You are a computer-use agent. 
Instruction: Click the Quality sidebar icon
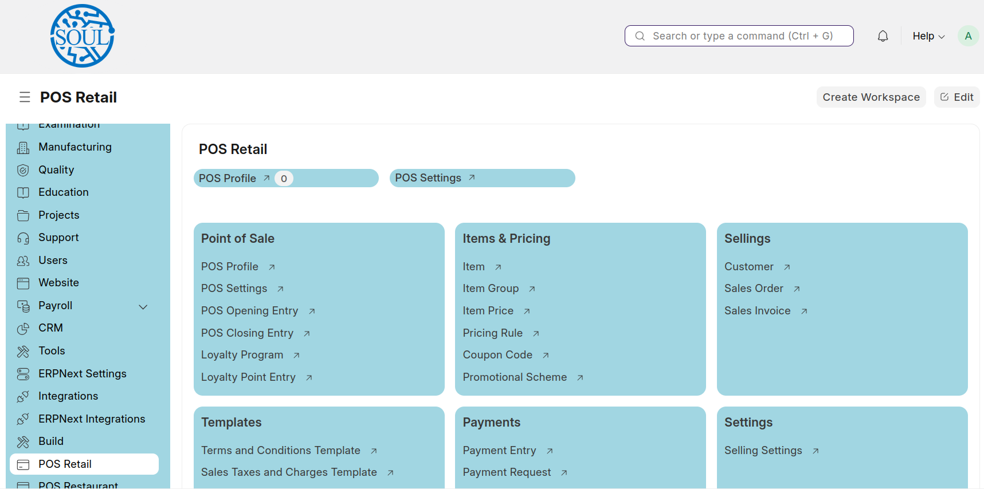(23, 170)
